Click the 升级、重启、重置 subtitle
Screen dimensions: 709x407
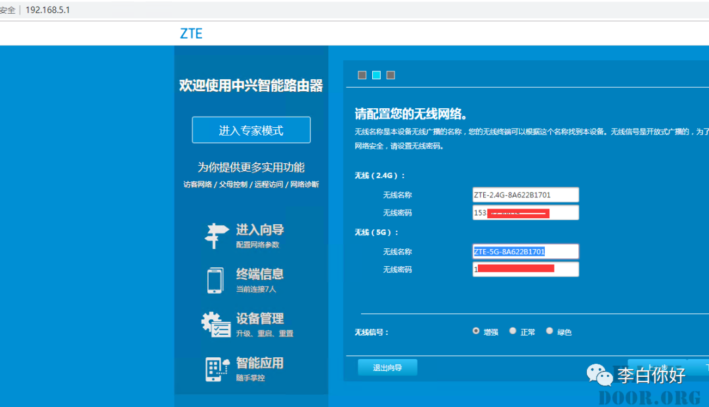click(265, 334)
